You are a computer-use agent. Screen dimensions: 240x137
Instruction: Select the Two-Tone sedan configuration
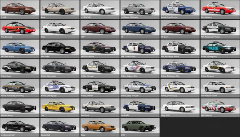[100, 108]
